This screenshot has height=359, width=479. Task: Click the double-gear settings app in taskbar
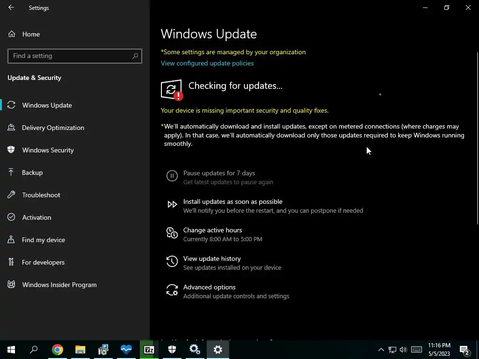point(195,349)
